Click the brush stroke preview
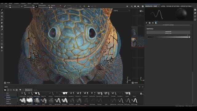Viewport: 197px width, 111px height. point(157,14)
